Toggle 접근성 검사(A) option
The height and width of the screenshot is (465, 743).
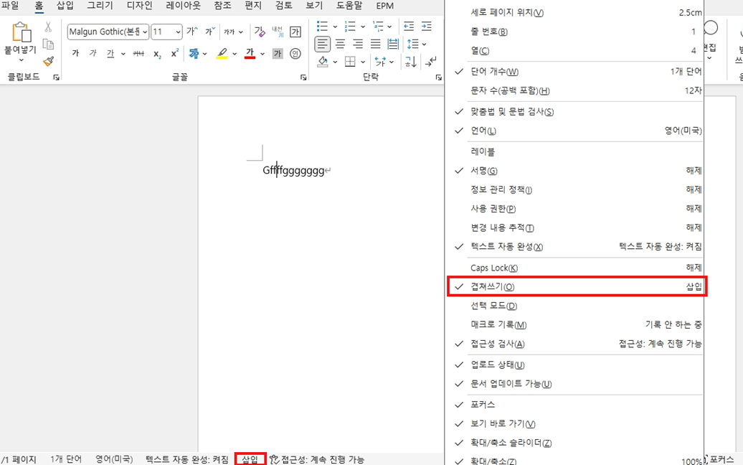pos(575,344)
